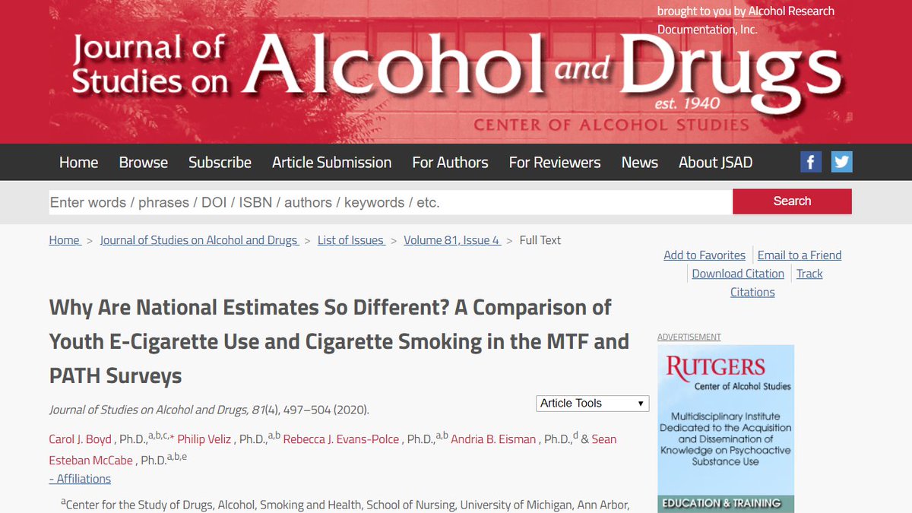Follow the Journal of Studies on Alcohol and Drugs breadcrumb
The height and width of the screenshot is (513, 912).
[x=199, y=240]
